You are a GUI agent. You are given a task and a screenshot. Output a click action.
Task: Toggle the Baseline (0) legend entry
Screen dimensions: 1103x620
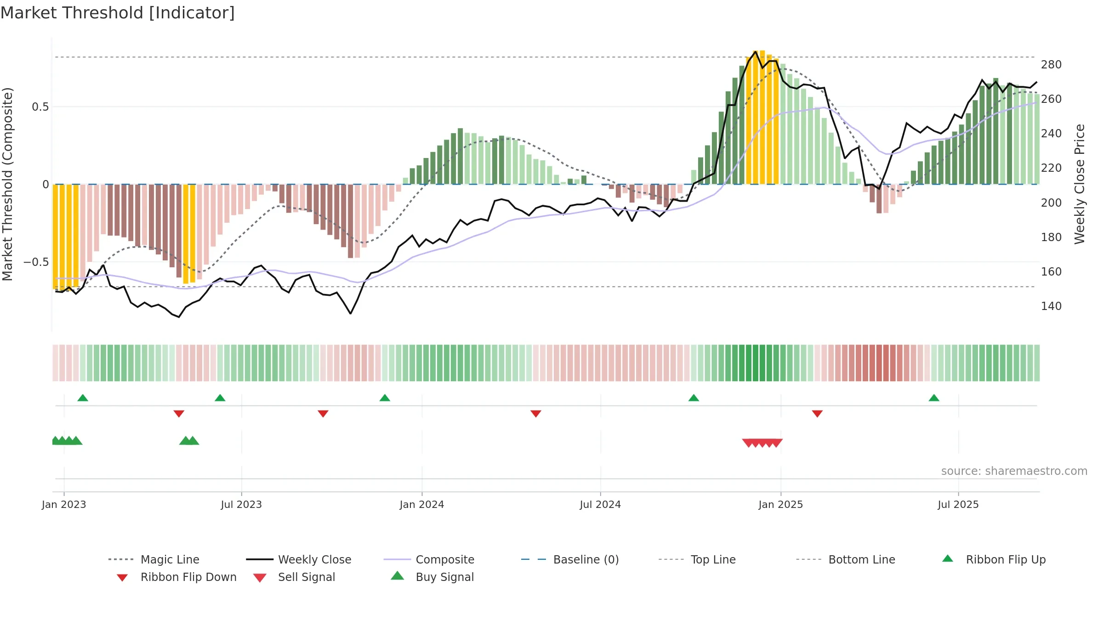pos(570,559)
